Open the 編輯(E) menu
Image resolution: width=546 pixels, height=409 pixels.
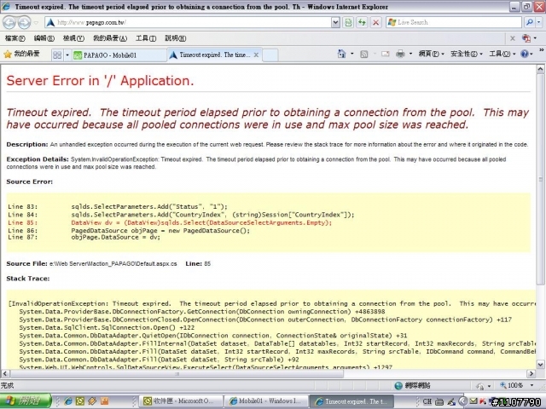click(x=44, y=38)
